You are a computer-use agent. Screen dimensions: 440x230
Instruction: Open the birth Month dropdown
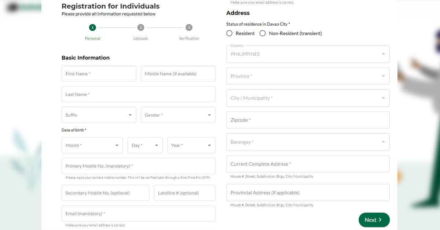92,145
